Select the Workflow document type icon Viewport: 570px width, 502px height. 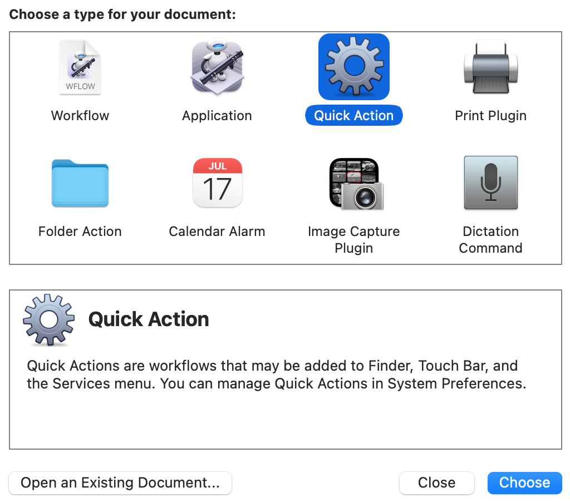[80, 66]
